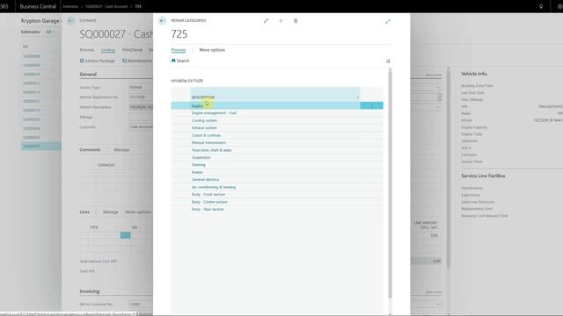Select the Suspension row

(277, 157)
